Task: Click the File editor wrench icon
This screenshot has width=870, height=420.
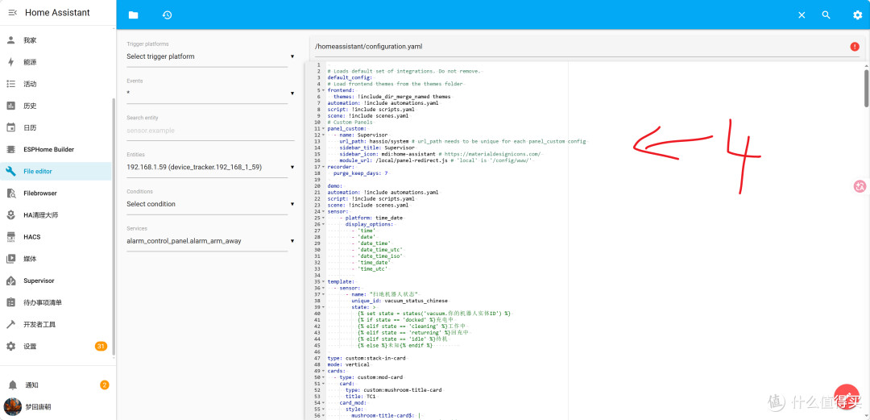Action: pos(10,171)
